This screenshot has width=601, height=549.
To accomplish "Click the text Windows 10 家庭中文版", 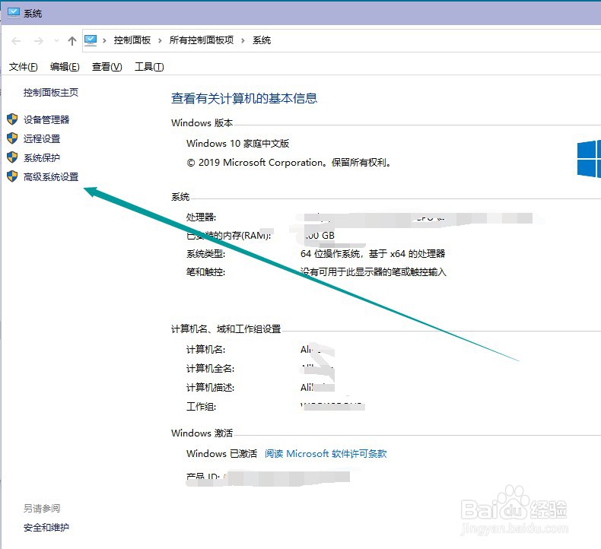I will click(x=237, y=144).
